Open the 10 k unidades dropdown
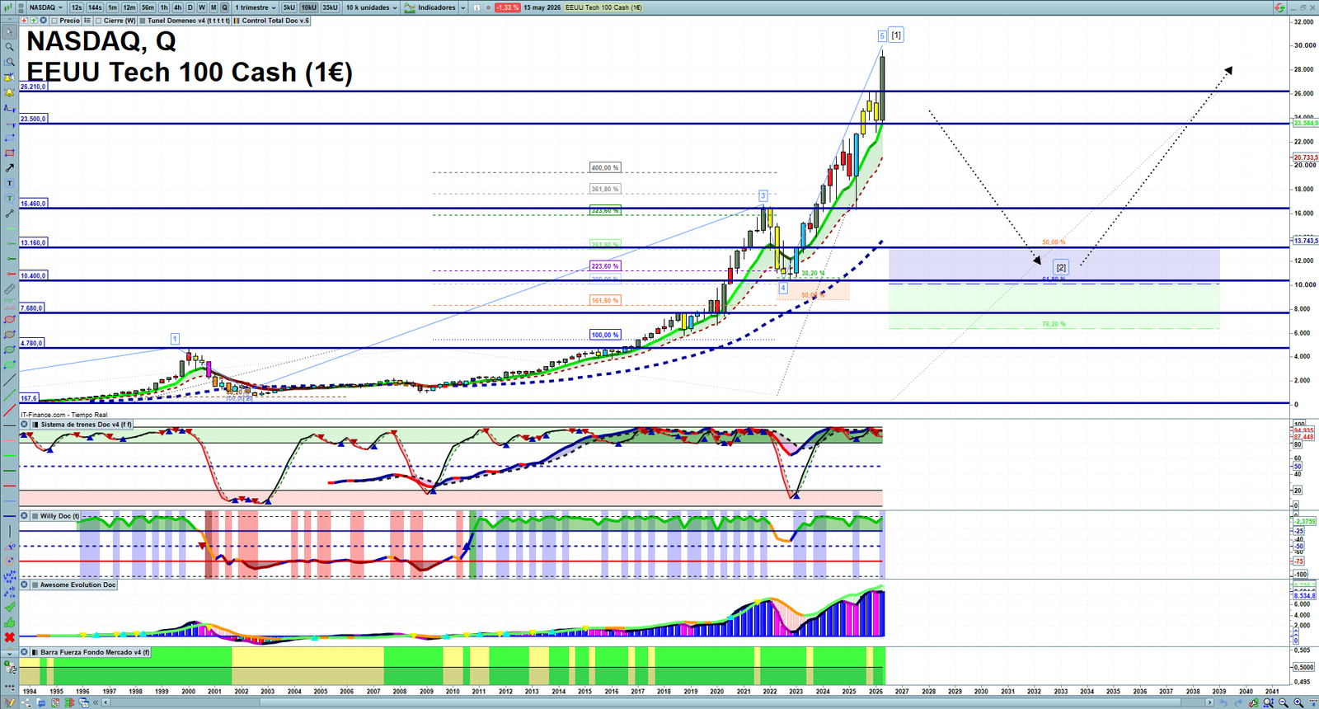 pos(371,7)
